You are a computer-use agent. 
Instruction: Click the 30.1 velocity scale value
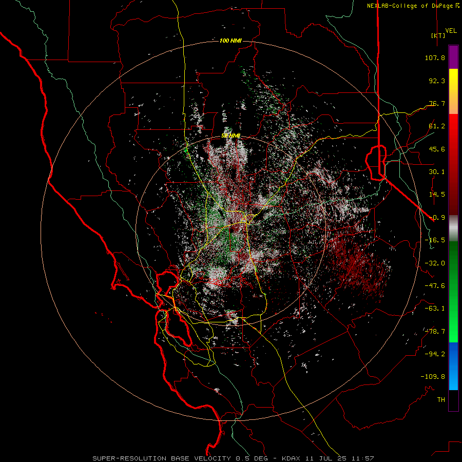(437, 172)
